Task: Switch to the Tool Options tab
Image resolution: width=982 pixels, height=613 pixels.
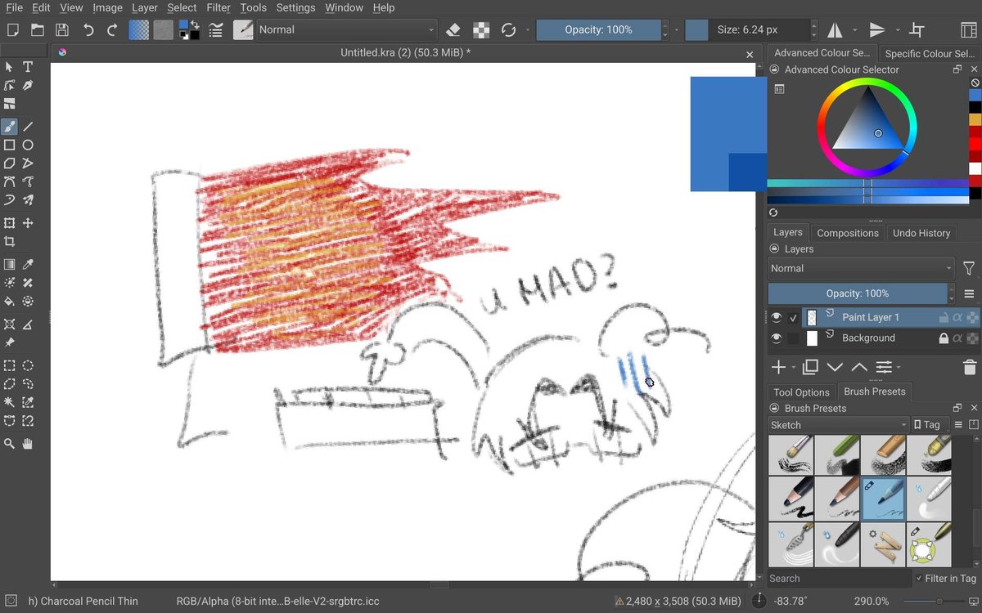Action: point(801,392)
